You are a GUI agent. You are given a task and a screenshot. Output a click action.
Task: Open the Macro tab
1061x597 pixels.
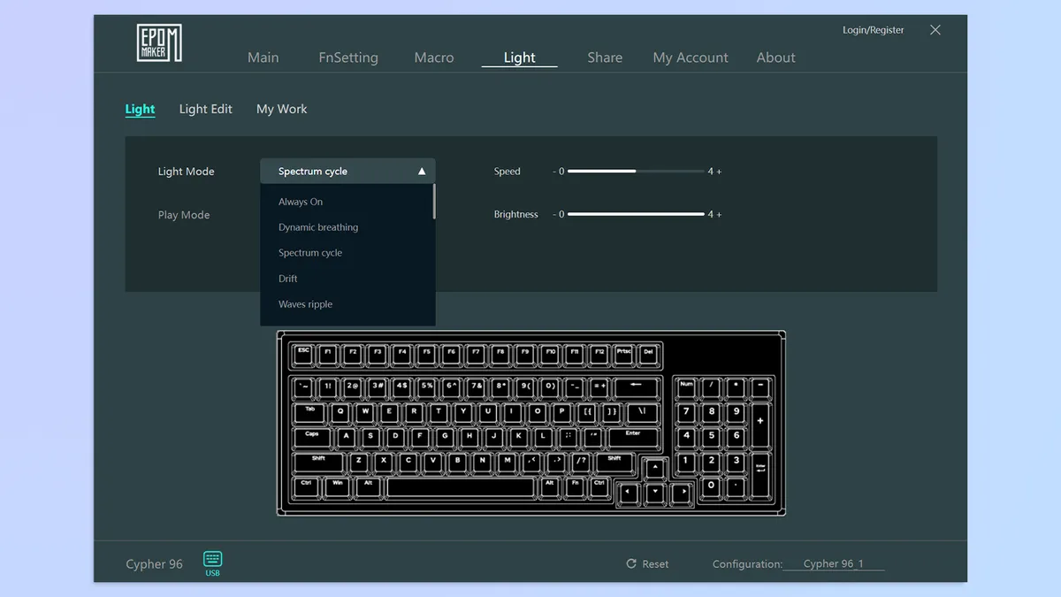point(434,57)
